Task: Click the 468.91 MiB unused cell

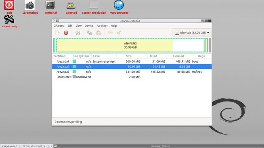Action: coord(183,61)
